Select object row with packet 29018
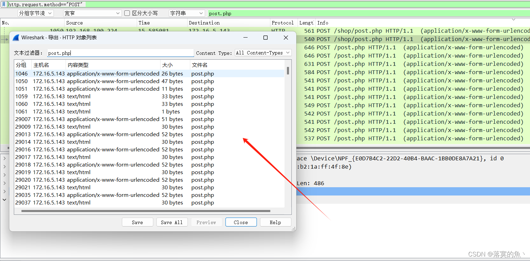 [x=149, y=165]
